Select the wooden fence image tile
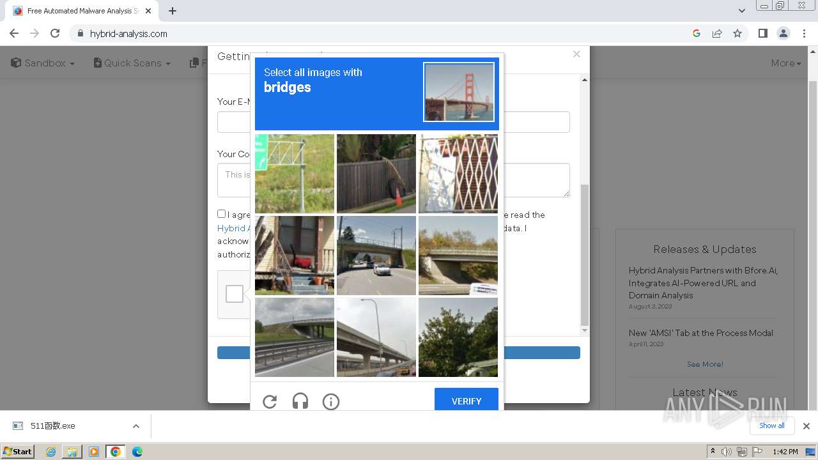Image resolution: width=818 pixels, height=460 pixels. click(x=376, y=174)
